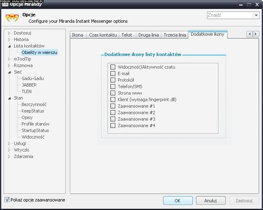Select the Stan tree label

(18, 98)
